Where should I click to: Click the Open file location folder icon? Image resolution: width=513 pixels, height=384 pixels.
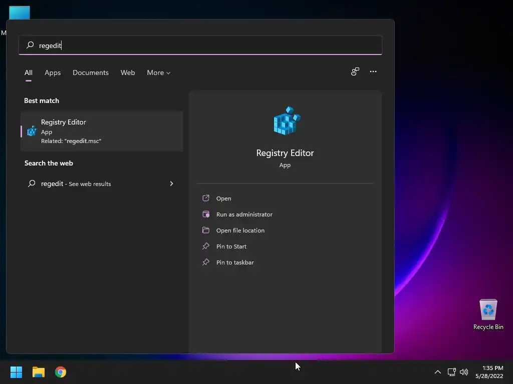206,230
